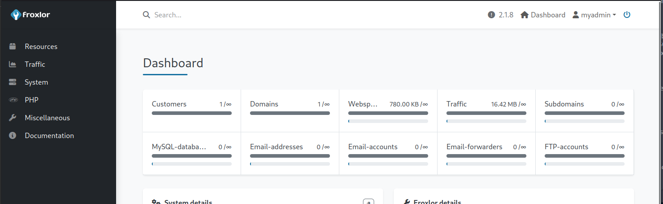Click the PHP logo icon
The height and width of the screenshot is (204, 663).
[x=13, y=100]
